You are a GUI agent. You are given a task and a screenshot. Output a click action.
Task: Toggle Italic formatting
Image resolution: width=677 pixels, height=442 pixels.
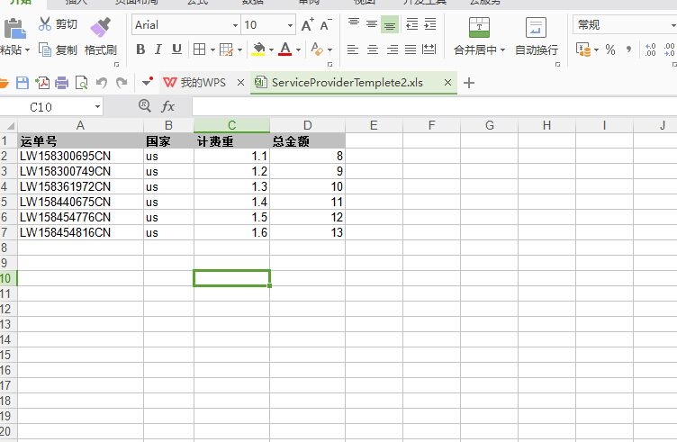point(158,50)
